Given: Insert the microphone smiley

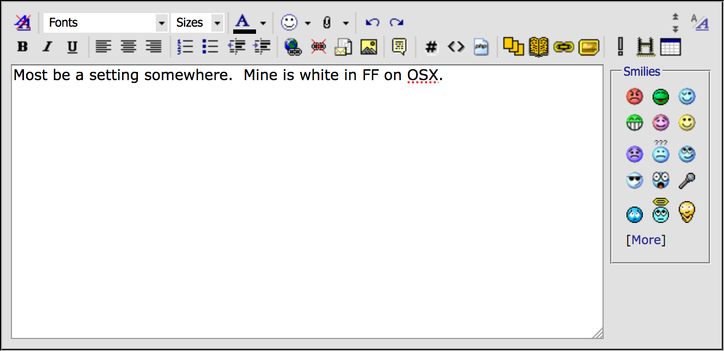Looking at the screenshot, I should pyautogui.click(x=686, y=181).
